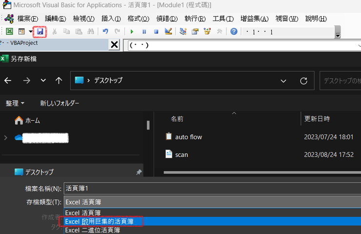Image resolution: width=361 pixels, height=234 pixels.
Task: Open the 插入(I) menu
Action: (x=111, y=19)
